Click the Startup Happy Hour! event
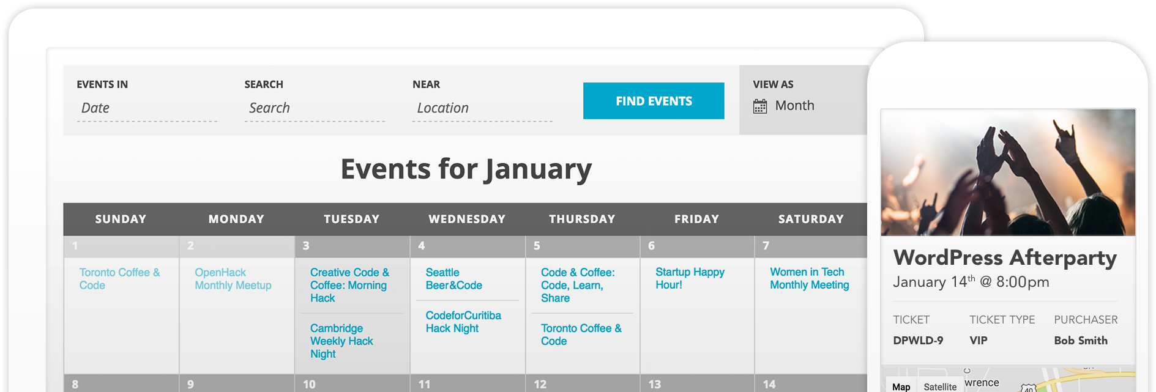The height and width of the screenshot is (392, 1156). [690, 278]
